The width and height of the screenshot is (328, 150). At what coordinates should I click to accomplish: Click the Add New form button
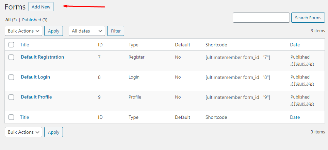41,7
